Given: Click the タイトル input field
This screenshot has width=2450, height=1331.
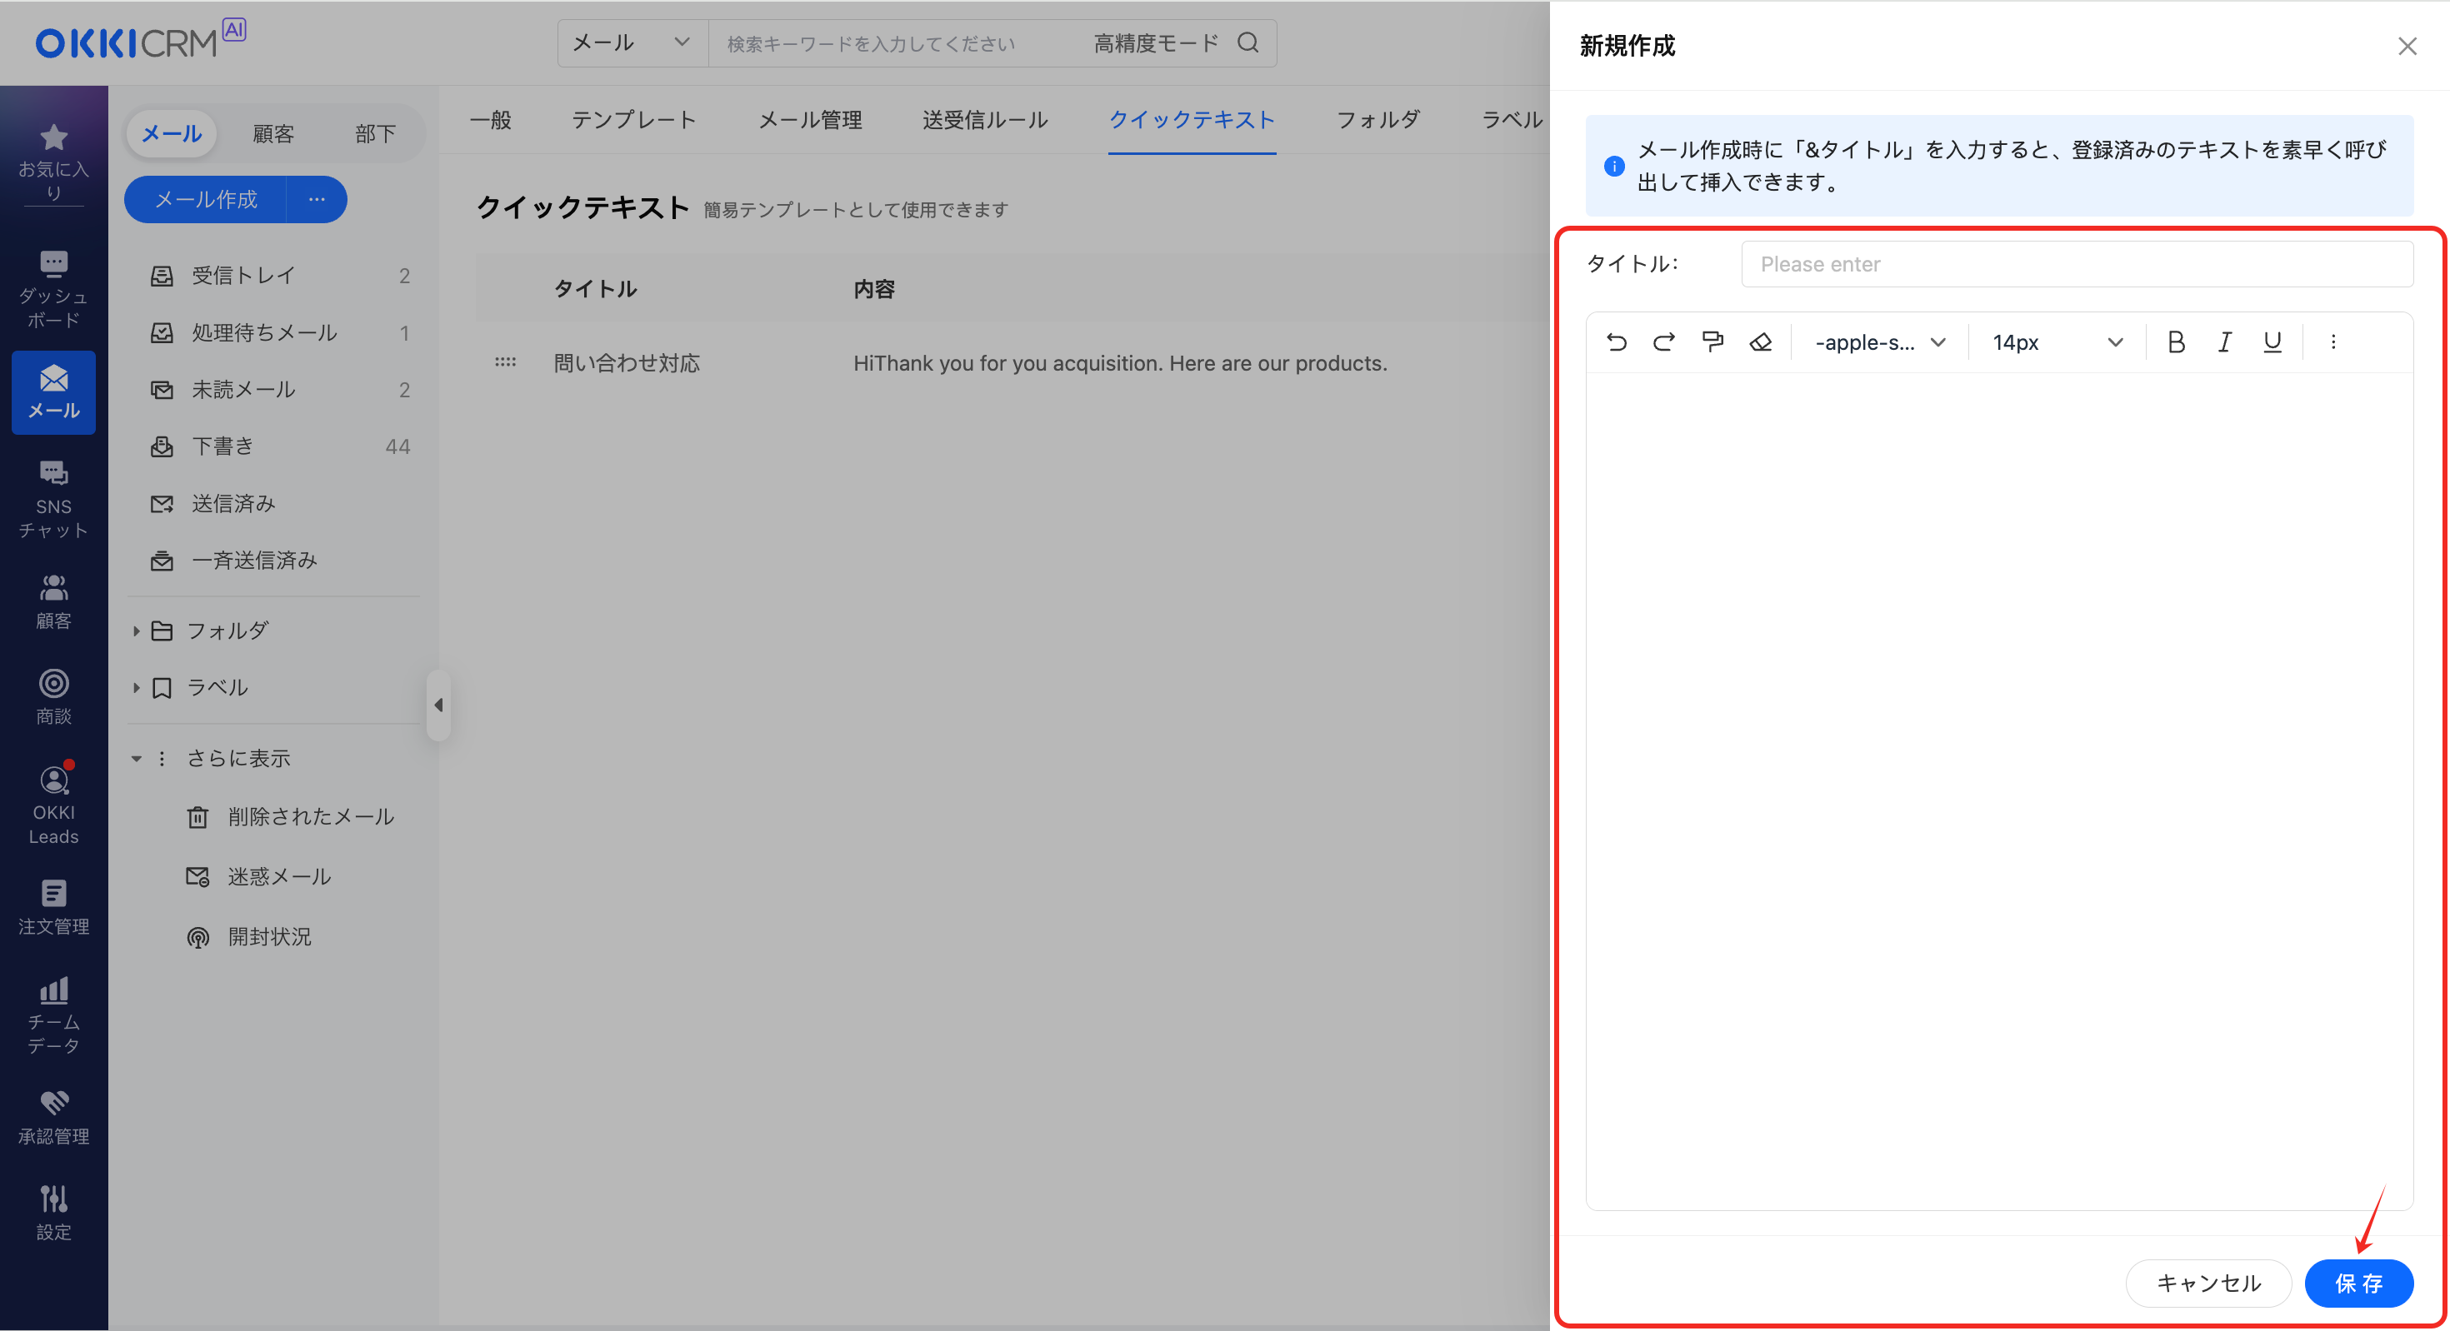Looking at the screenshot, I should 2077,264.
